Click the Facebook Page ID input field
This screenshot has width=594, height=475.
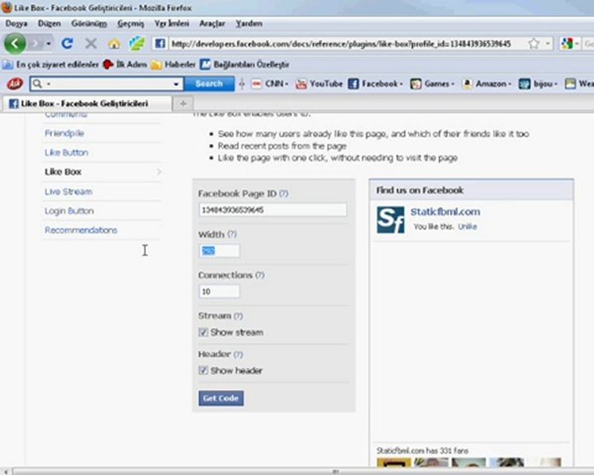point(273,210)
